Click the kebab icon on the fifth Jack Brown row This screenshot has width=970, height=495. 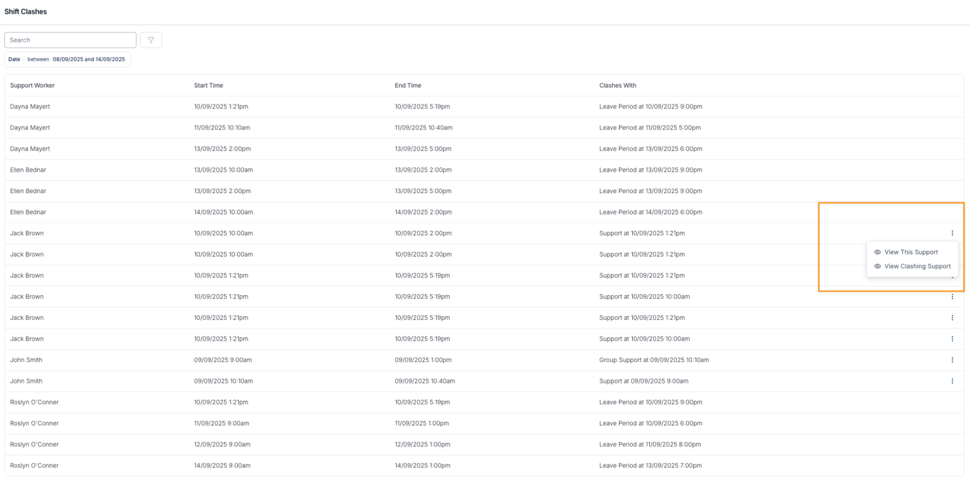952,318
